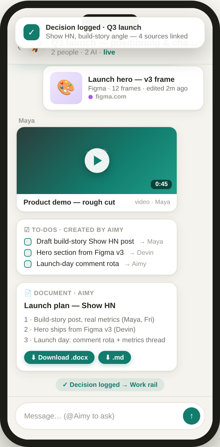The image size is (220, 447).
Task: Open the figma.com link
Action: 111,97
